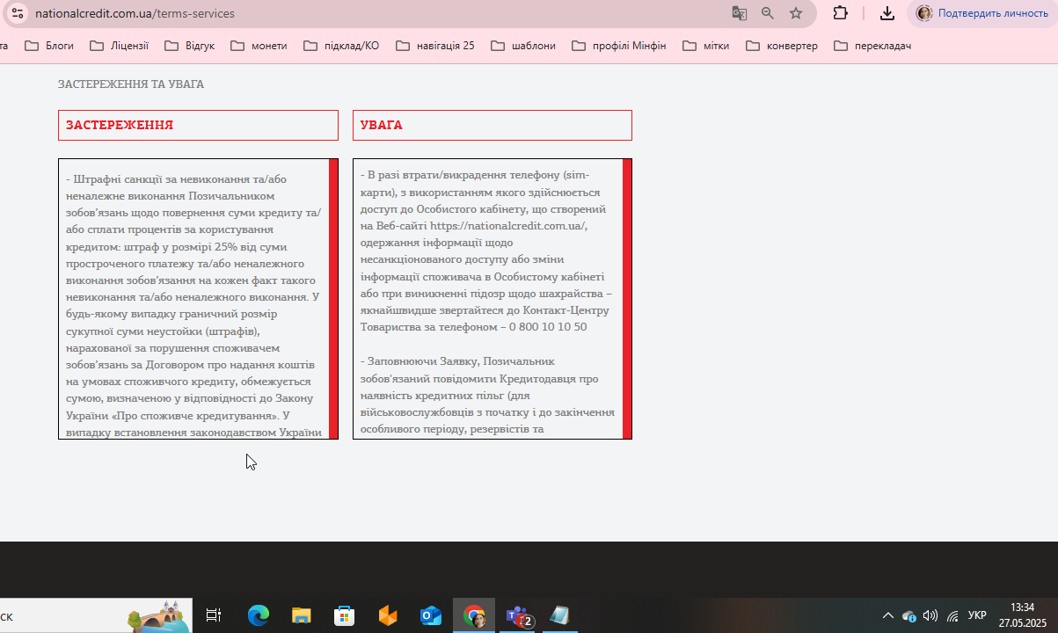Open the мітки bookmarks folder
Viewport: 1058px width, 633px height.
(x=706, y=46)
